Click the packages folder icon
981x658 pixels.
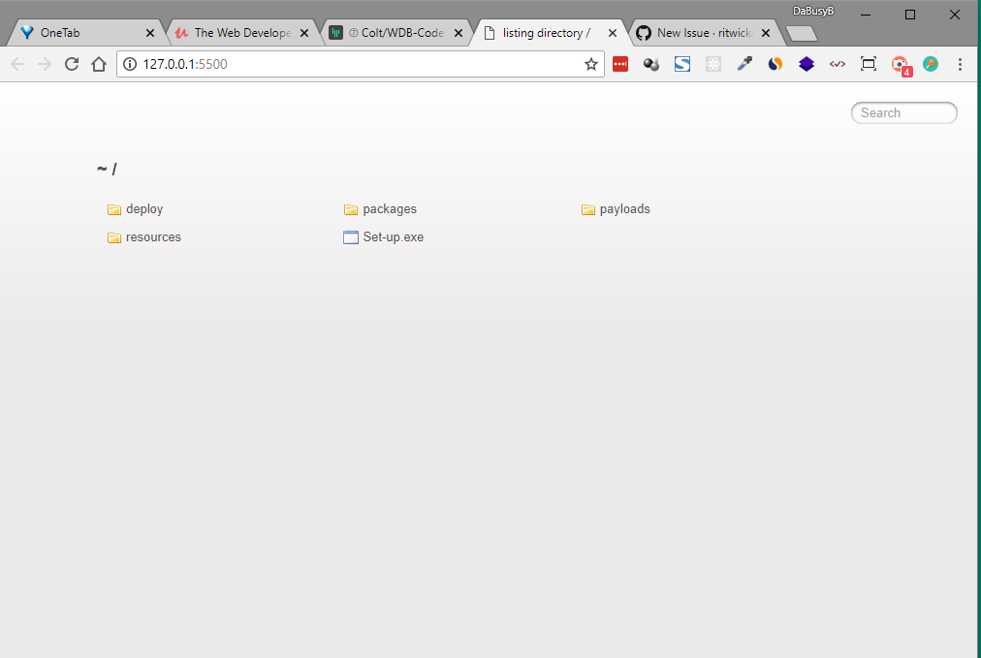click(x=351, y=209)
